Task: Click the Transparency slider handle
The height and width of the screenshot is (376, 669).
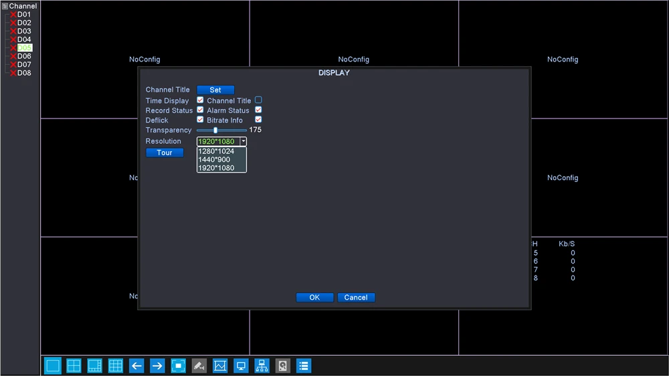Action: pos(215,130)
